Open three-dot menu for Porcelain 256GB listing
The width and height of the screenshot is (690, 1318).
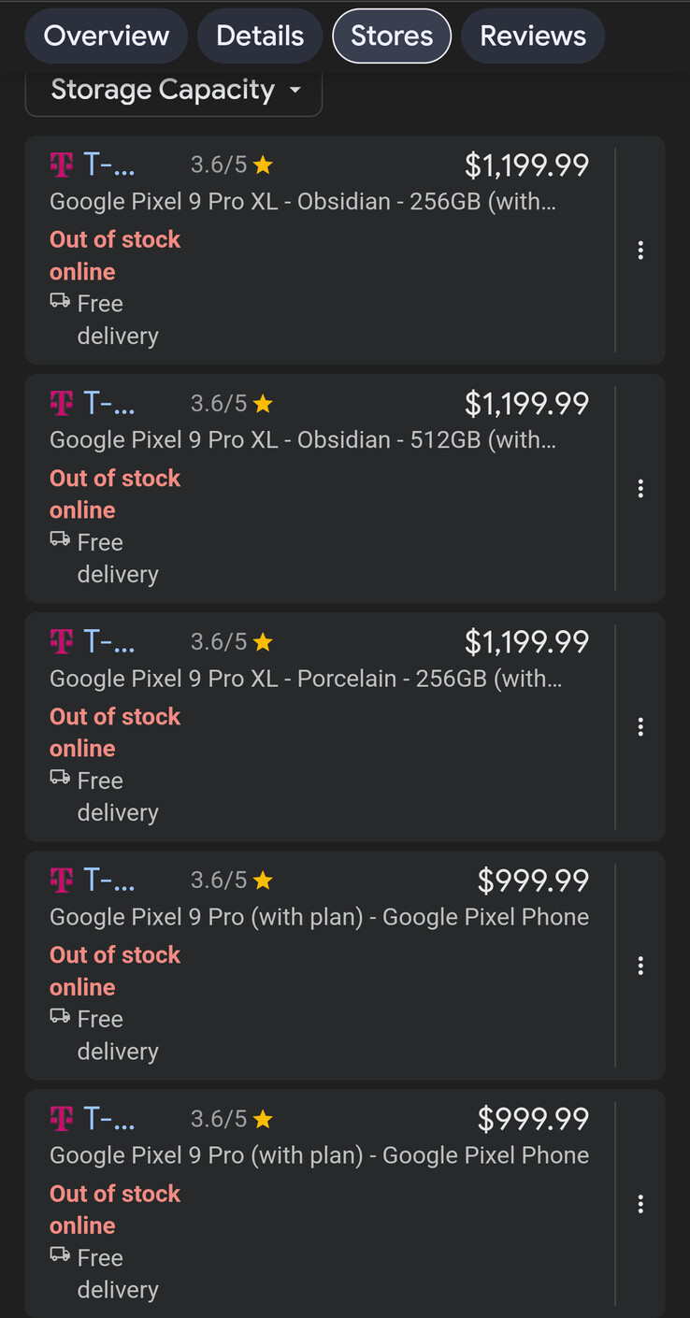pyautogui.click(x=640, y=726)
